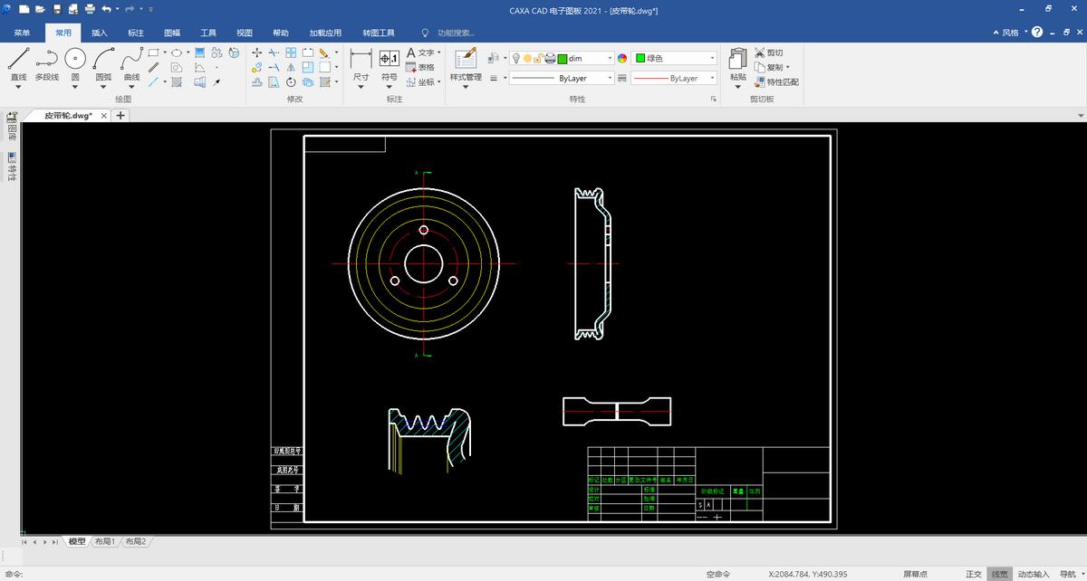Click the rainbow color wheel icon

click(622, 58)
